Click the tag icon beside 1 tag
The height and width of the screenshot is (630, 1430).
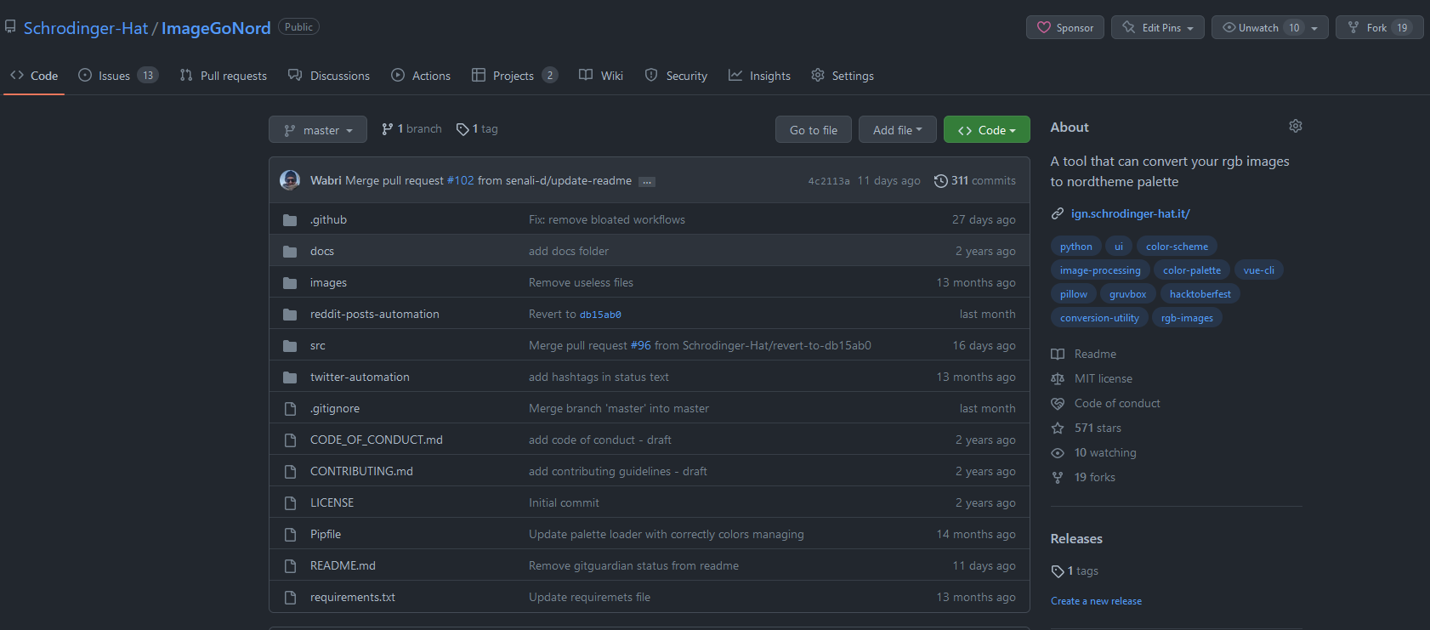pos(462,129)
